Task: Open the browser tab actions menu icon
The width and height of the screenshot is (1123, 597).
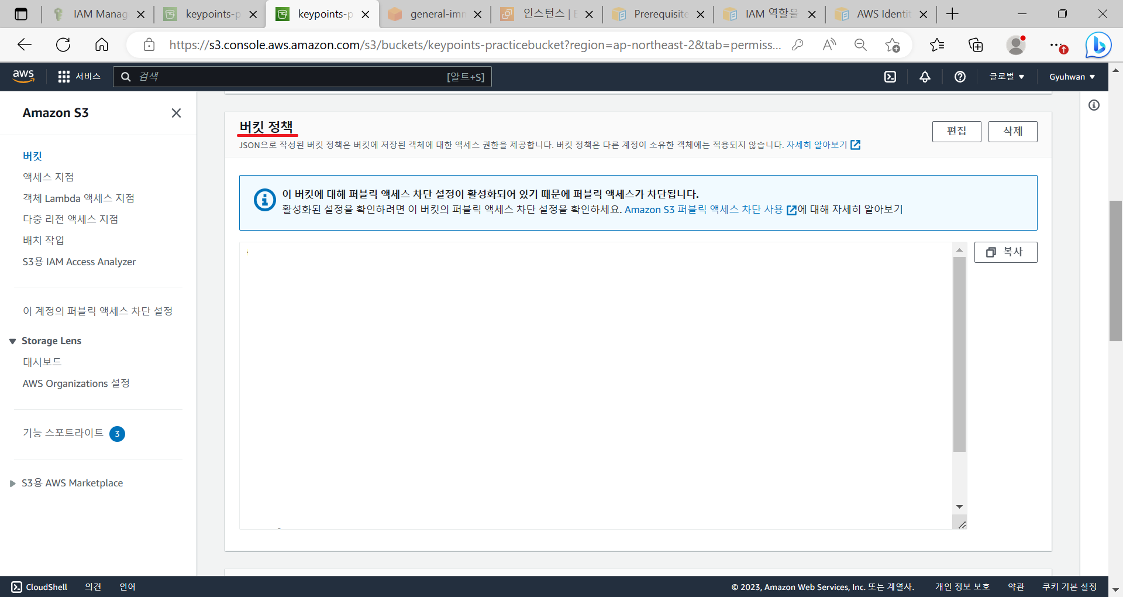Action: pos(21,14)
